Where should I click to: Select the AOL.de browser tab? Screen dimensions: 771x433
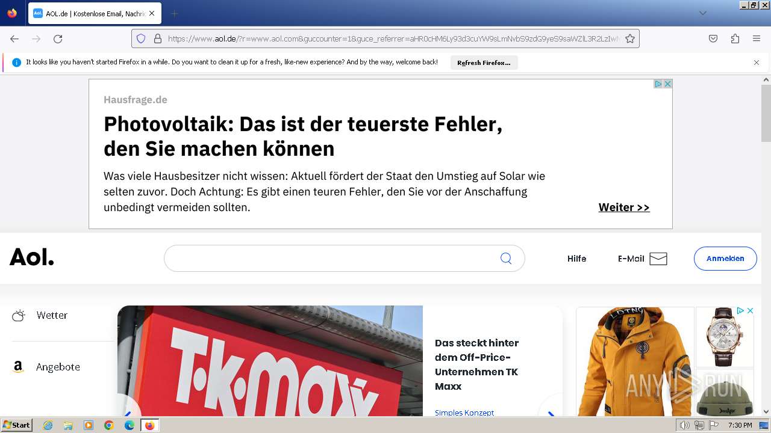(x=95, y=13)
